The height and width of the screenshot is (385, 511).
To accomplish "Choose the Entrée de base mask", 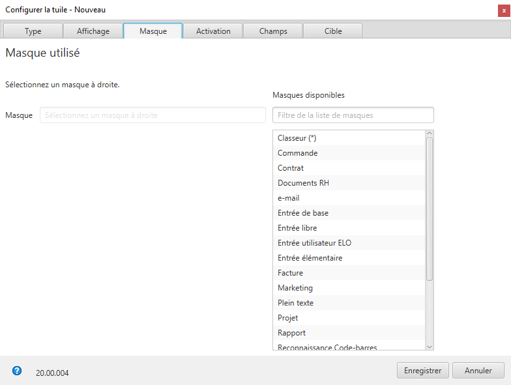I will tap(349, 212).
